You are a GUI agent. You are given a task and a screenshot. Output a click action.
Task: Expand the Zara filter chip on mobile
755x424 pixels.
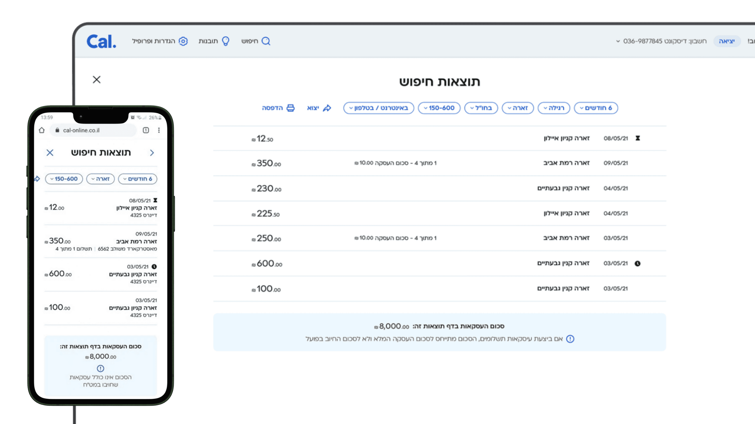pos(100,179)
